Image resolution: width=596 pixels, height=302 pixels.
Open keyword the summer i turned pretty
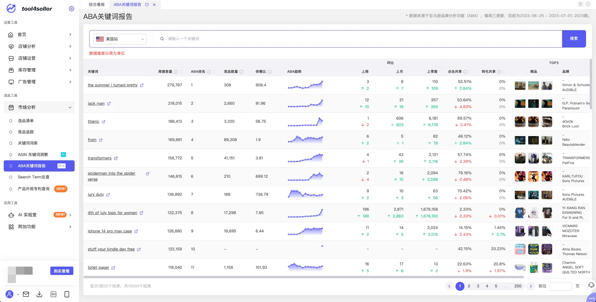(x=113, y=85)
